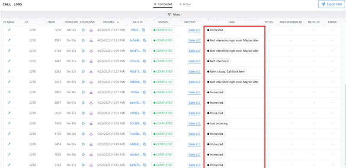This screenshot has width=346, height=168.
Task: Download recording of call from 3873
Action: pos(91,82)
